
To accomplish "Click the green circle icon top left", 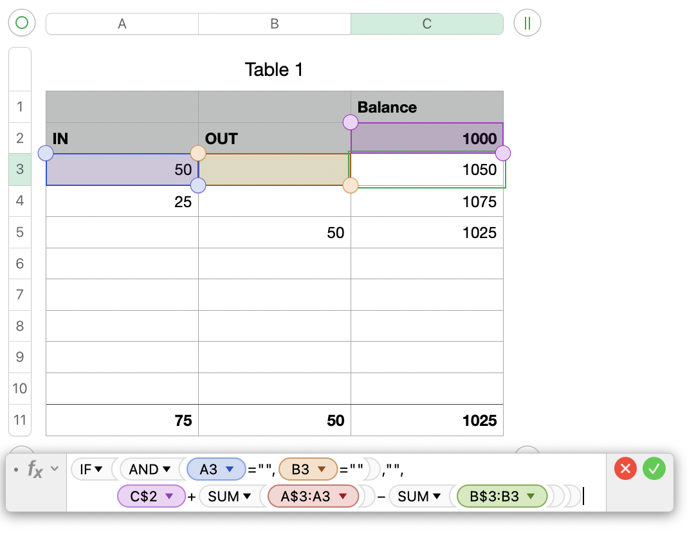I will click(x=21, y=23).
